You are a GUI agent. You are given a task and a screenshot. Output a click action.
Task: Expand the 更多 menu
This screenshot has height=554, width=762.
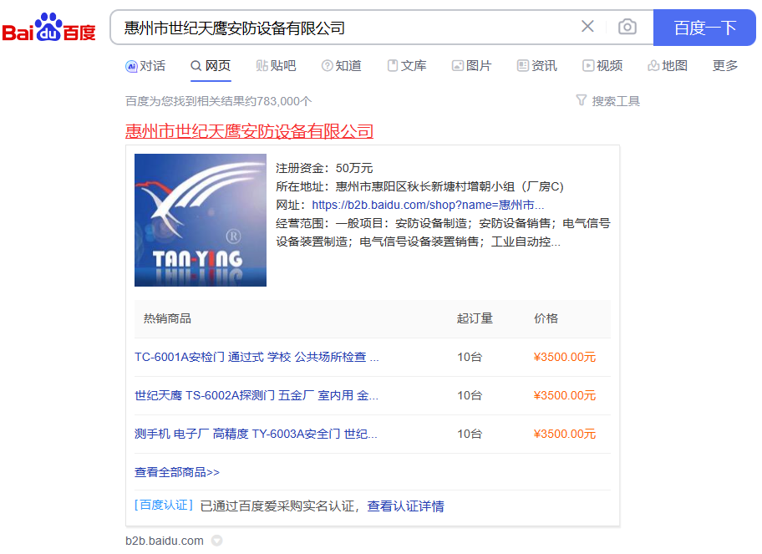[724, 66]
